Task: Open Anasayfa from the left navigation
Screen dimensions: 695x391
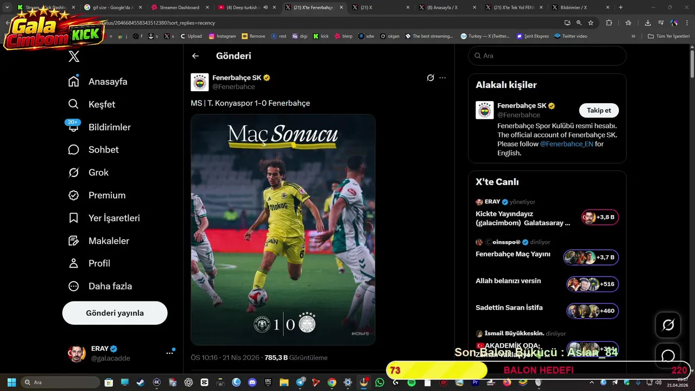Action: (x=98, y=81)
